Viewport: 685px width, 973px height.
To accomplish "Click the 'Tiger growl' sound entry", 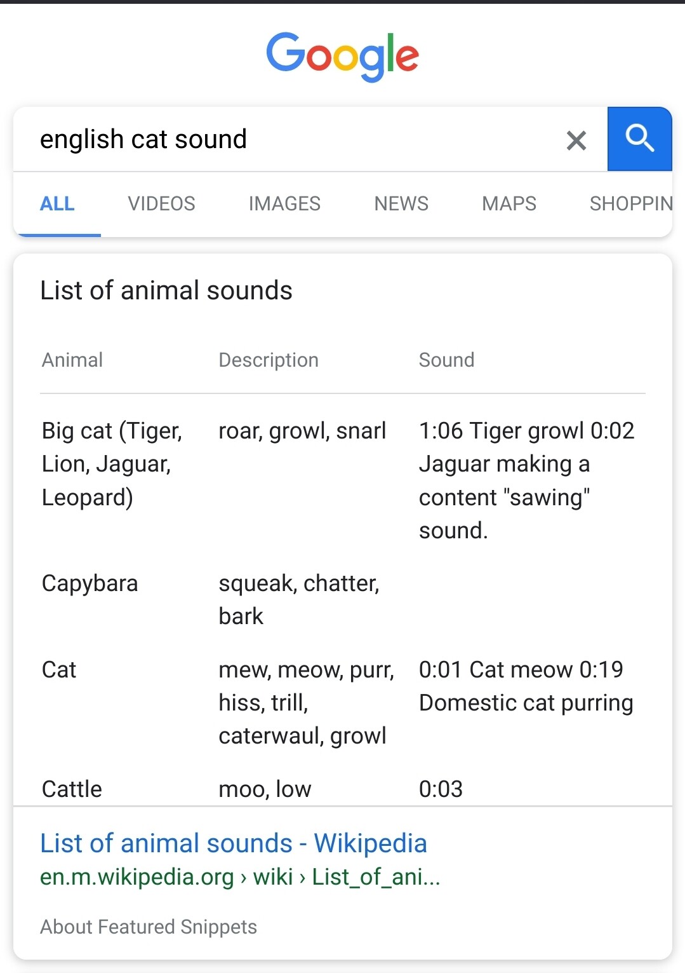I will pyautogui.click(x=526, y=431).
